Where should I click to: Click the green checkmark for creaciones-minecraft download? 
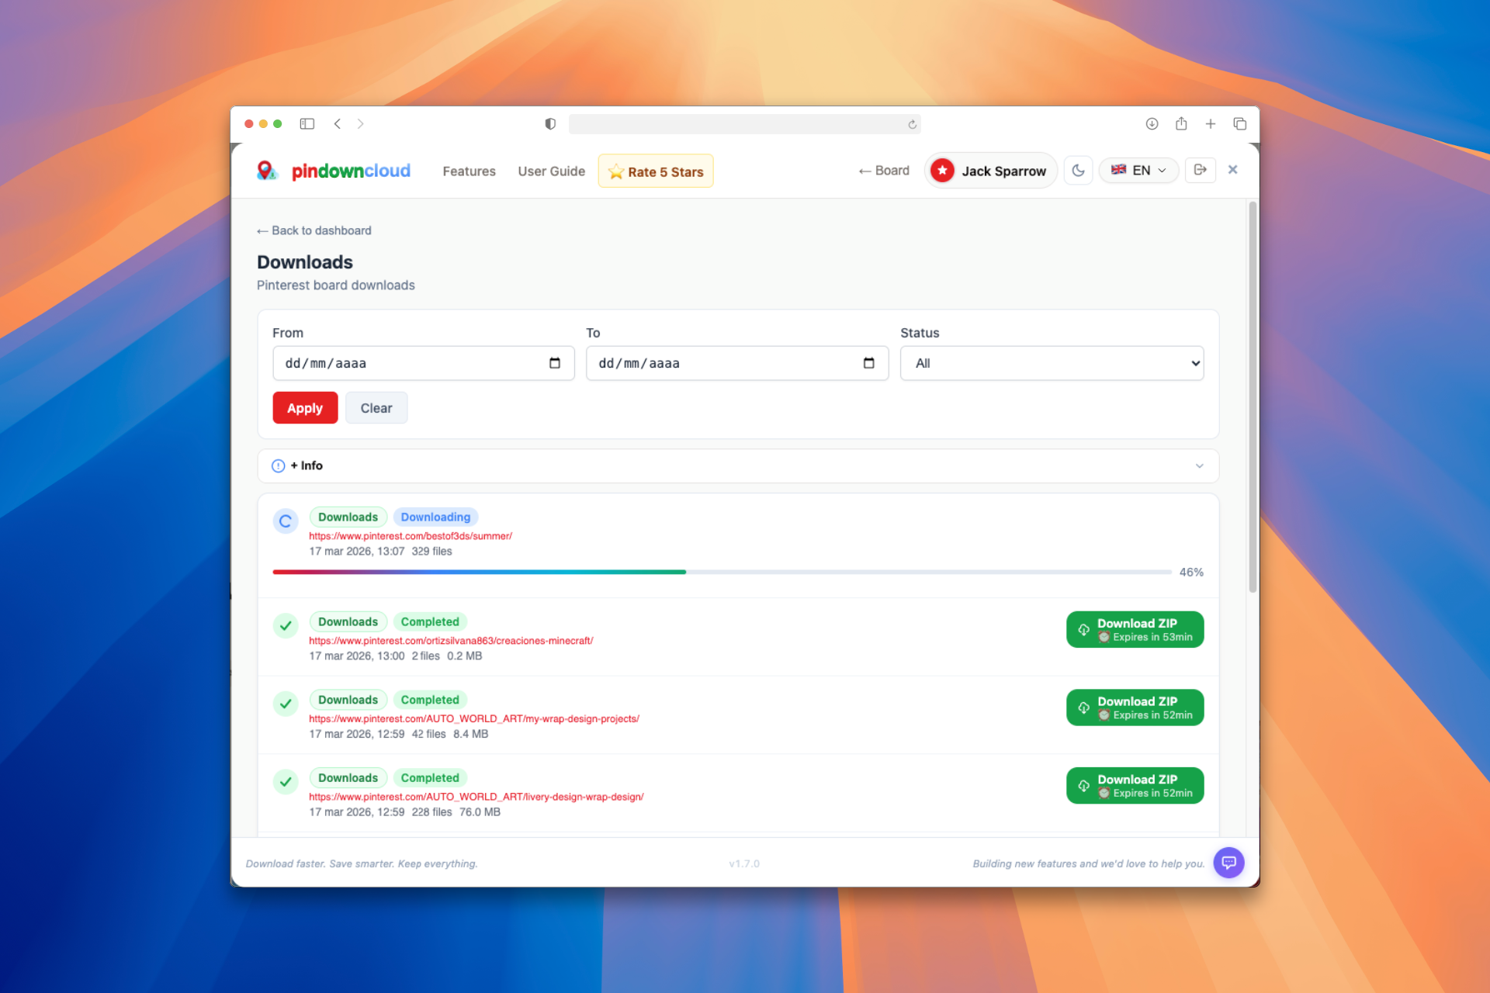point(286,625)
